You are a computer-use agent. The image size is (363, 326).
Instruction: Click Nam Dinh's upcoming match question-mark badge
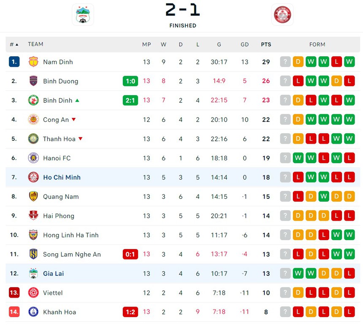coord(285,62)
